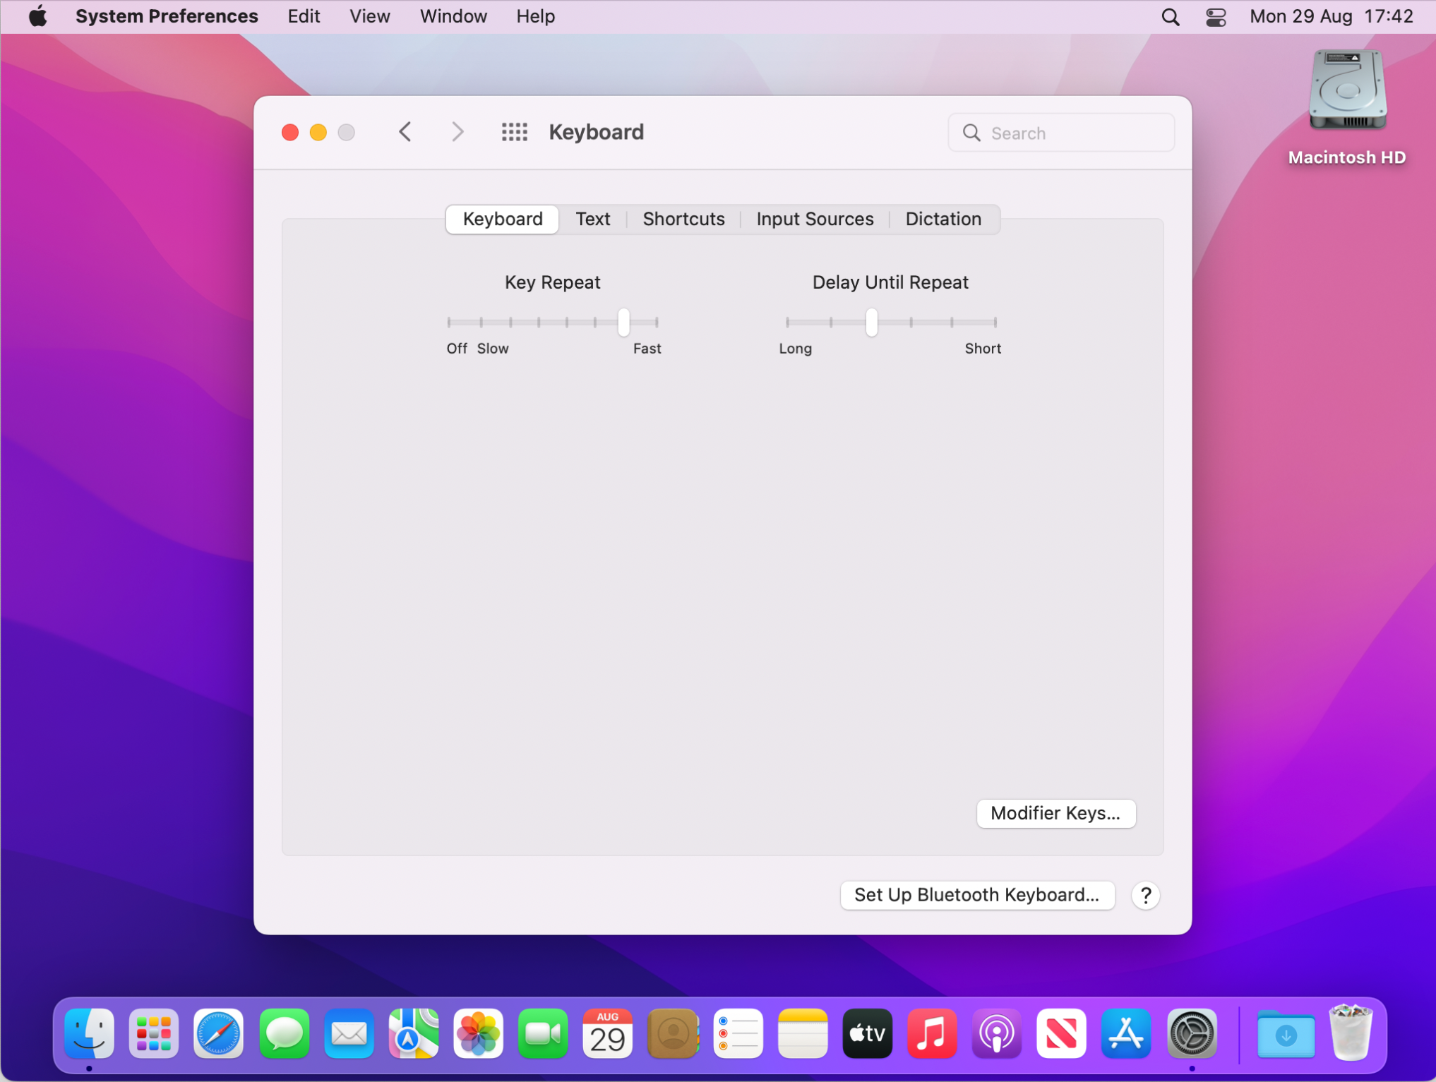1436x1082 pixels.
Task: Switch to the Text tab
Action: pos(593,219)
